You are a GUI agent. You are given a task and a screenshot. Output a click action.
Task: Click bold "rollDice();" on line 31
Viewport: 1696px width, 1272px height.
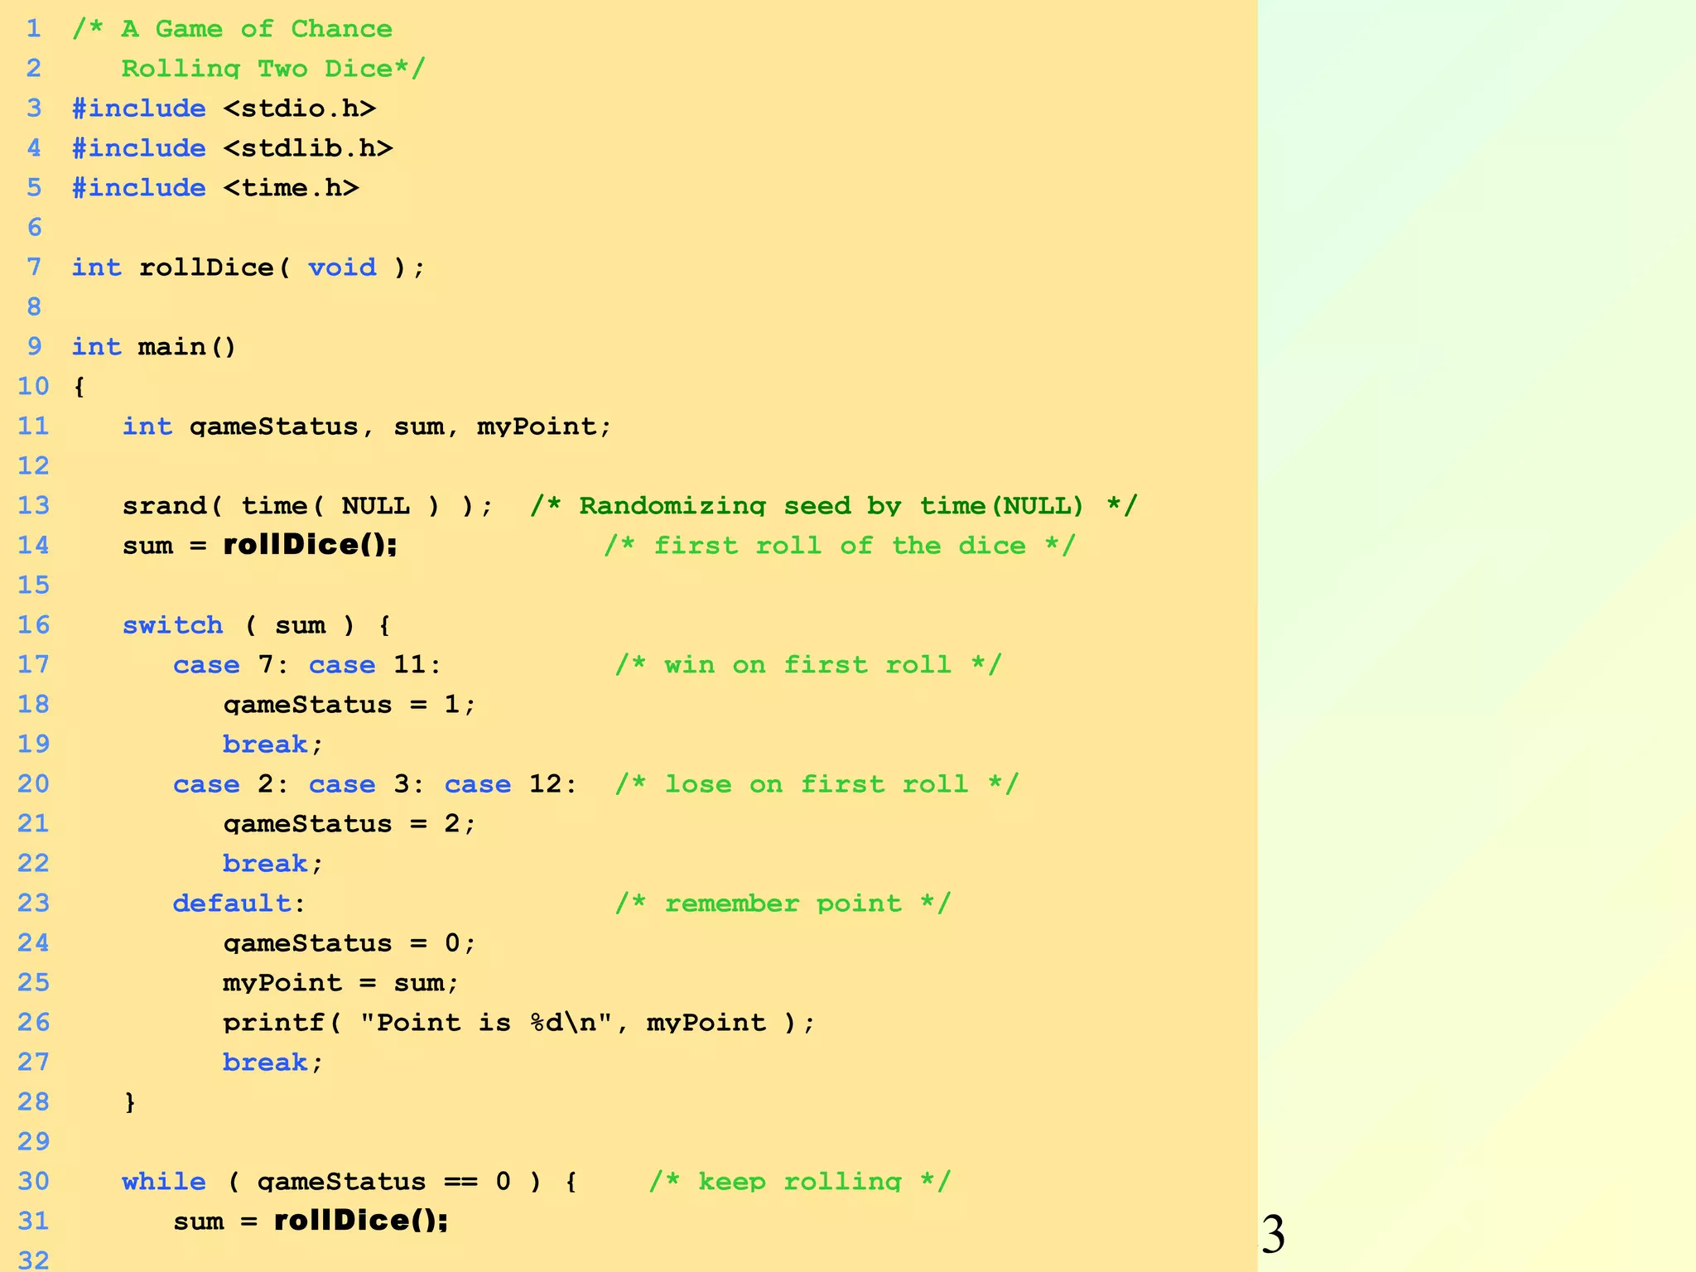361,1221
